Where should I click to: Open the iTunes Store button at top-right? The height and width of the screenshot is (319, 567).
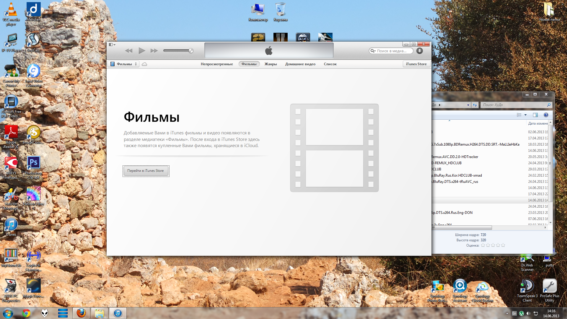(416, 64)
